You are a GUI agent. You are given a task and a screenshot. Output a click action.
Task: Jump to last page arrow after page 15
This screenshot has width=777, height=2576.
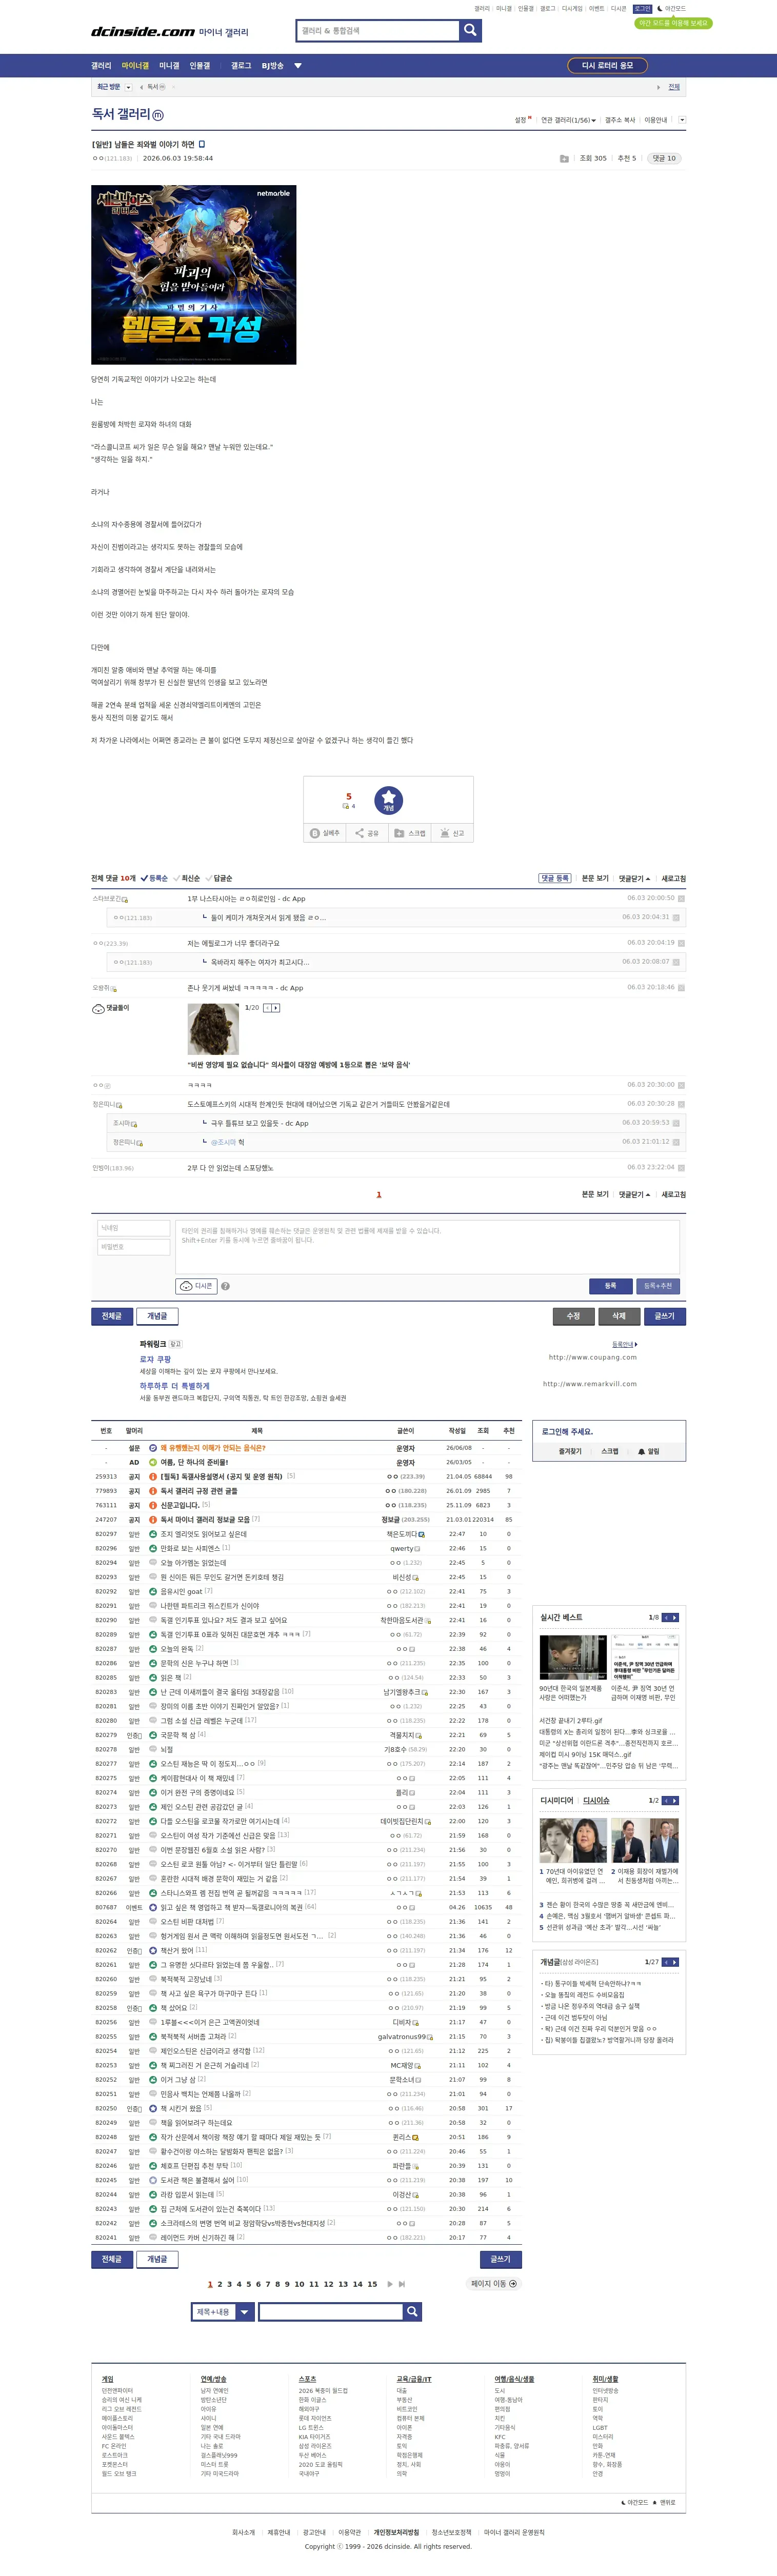click(x=402, y=2284)
